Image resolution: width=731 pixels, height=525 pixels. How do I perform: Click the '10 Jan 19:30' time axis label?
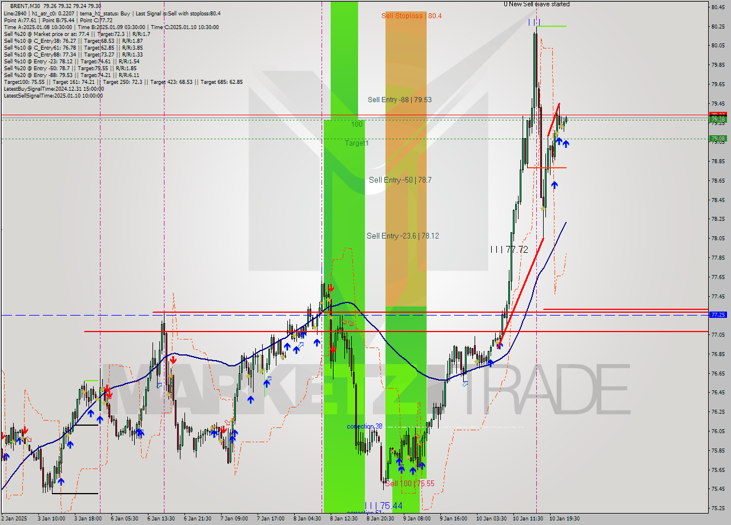(564, 519)
